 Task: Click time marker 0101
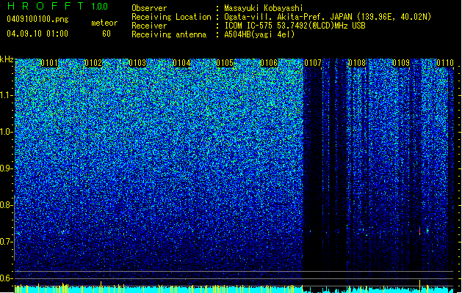[49, 63]
